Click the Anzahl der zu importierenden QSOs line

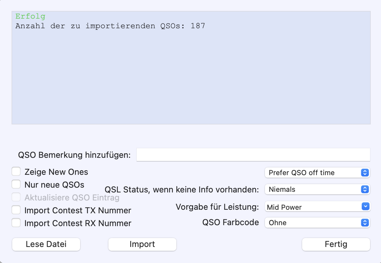pyautogui.click(x=110, y=26)
